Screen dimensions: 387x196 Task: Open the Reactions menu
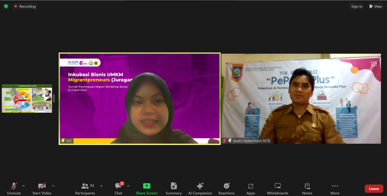click(226, 188)
